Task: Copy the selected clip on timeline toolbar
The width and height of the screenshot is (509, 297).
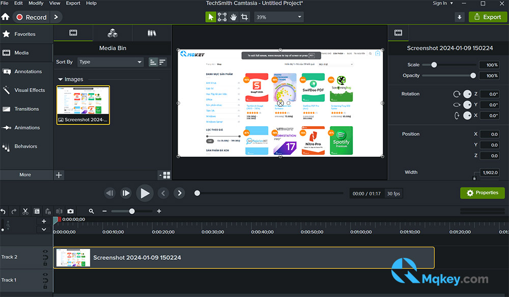Action: pyautogui.click(x=37, y=212)
